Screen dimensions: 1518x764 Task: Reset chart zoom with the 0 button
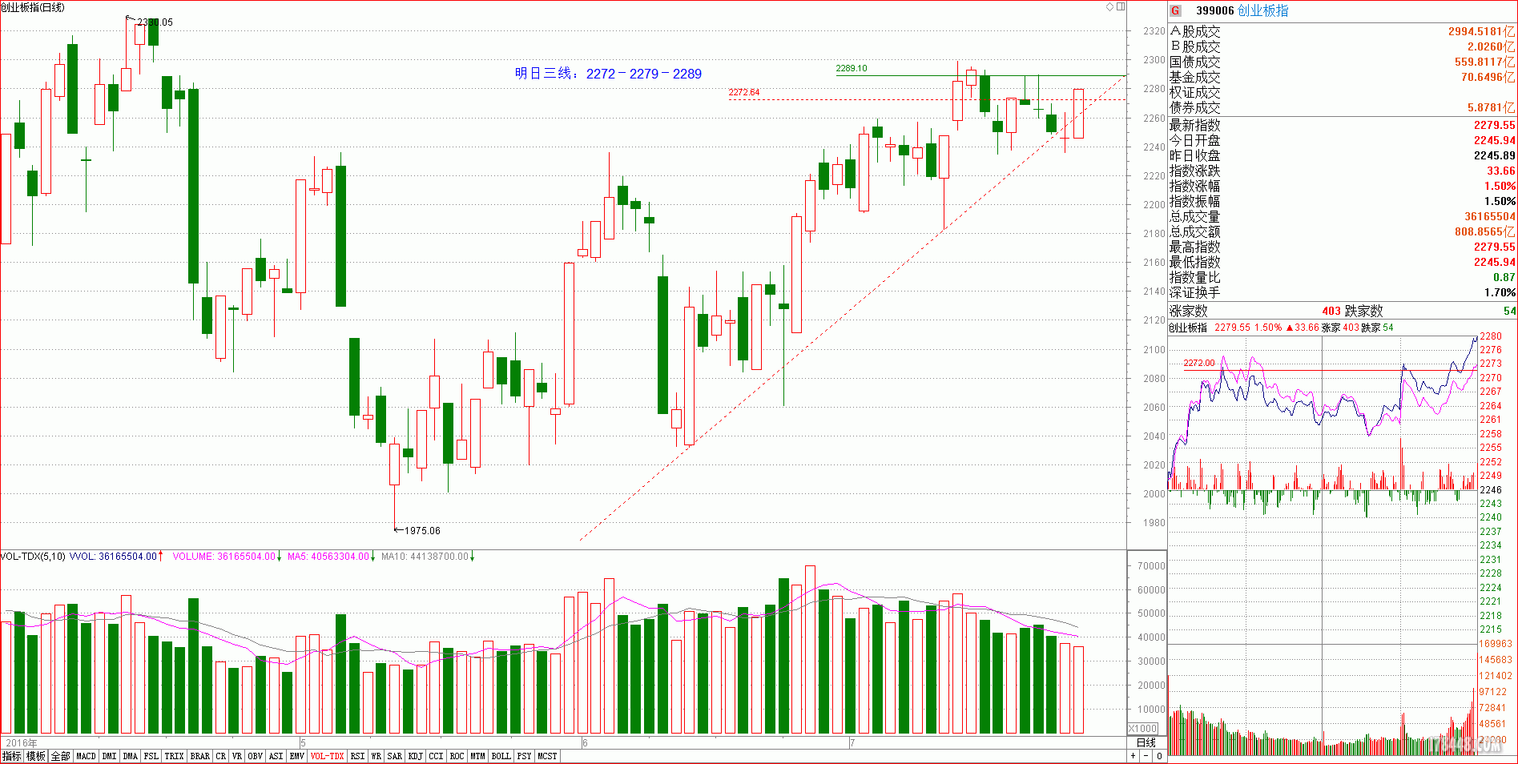pyautogui.click(x=1159, y=756)
